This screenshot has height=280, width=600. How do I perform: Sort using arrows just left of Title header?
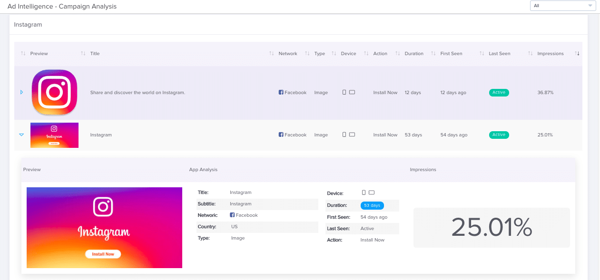click(x=83, y=54)
